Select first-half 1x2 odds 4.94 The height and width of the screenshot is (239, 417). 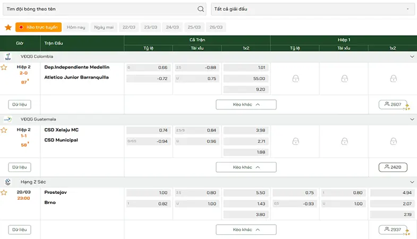tap(393, 193)
